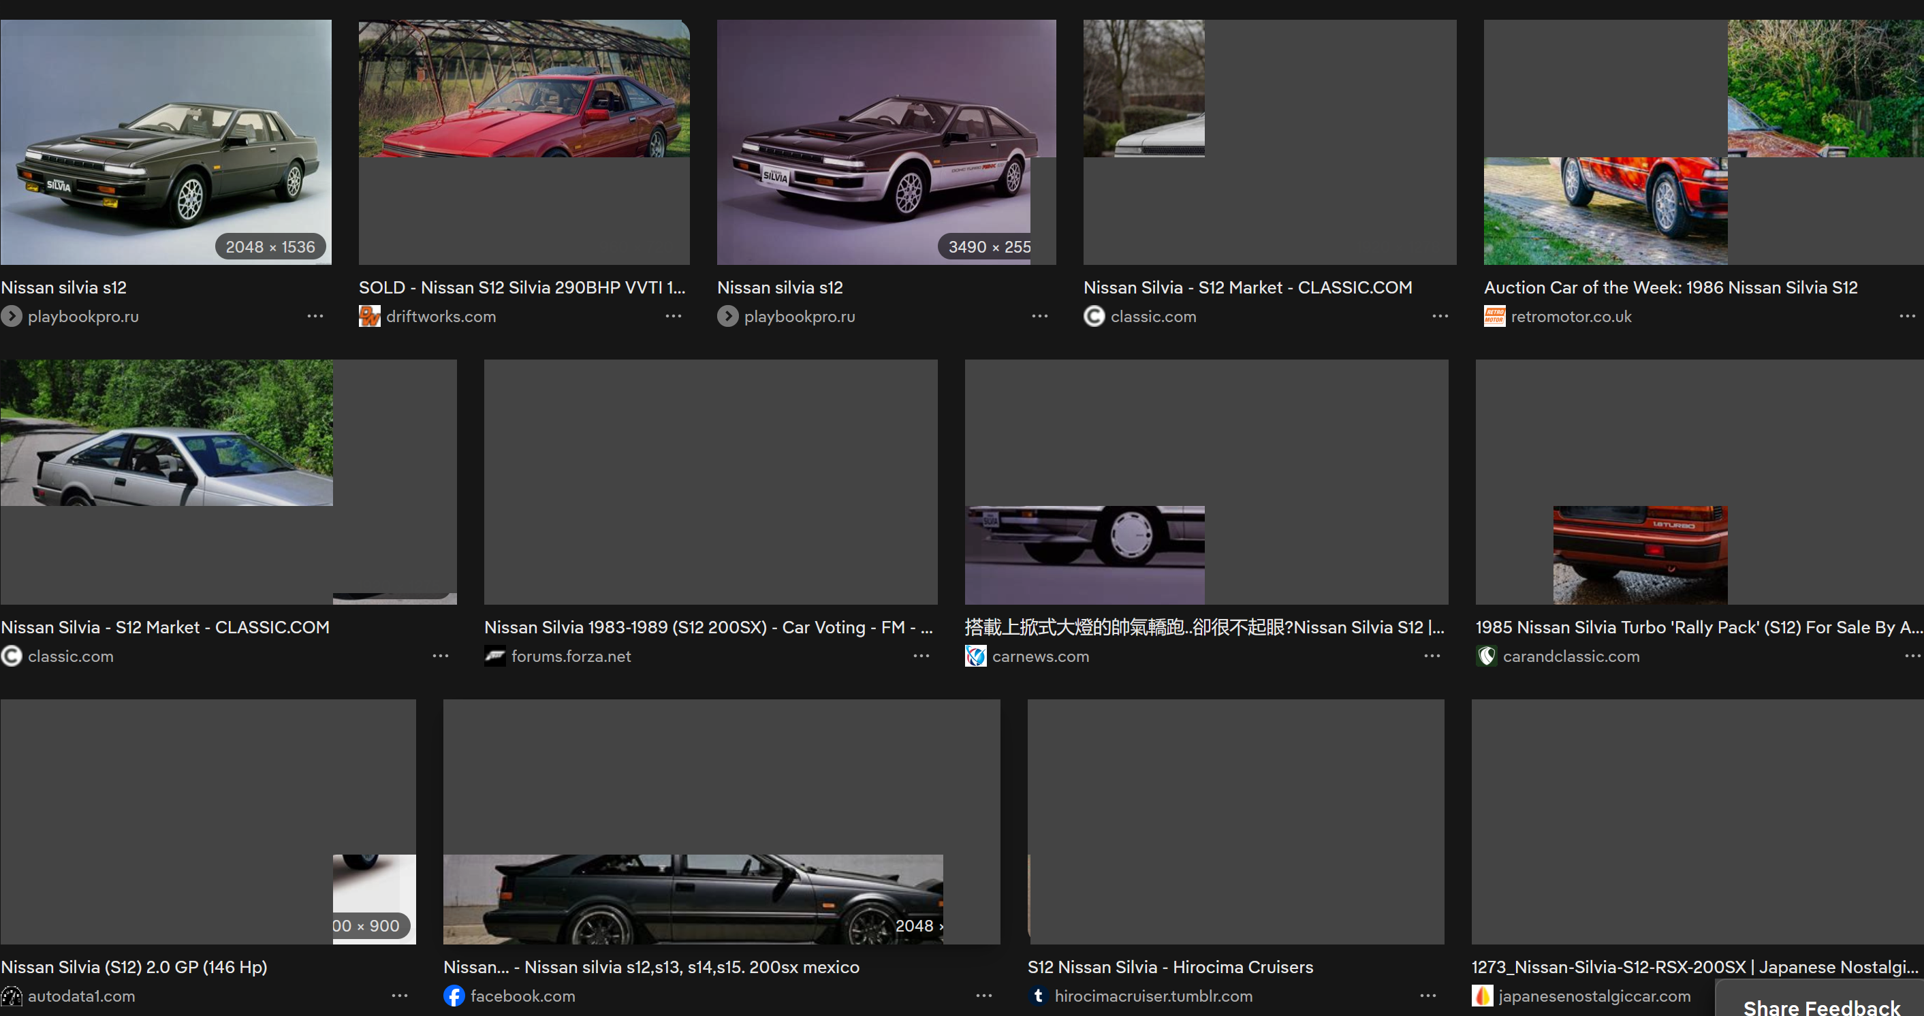1924x1016 pixels.
Task: Visit the hirocimacruiser.tumblr.com source link
Action: (1153, 996)
